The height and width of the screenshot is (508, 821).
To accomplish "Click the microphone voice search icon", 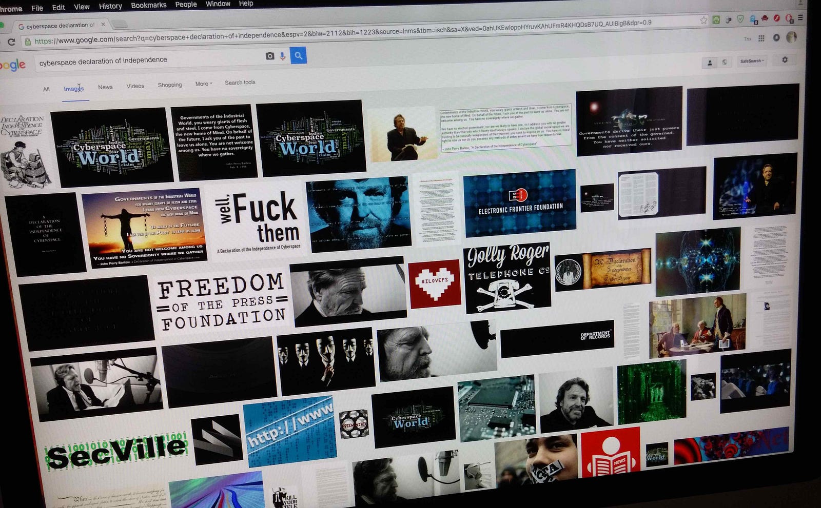I will tap(282, 56).
